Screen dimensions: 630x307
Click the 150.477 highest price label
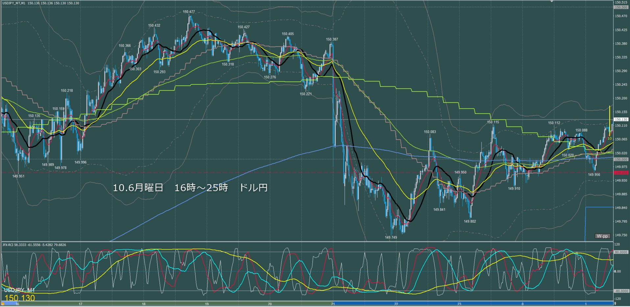pos(189,12)
